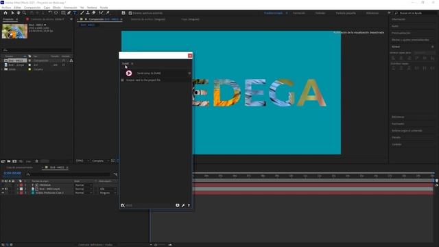Click the red label color of EDEGA layer
439x247 pixels.
pos(21,185)
